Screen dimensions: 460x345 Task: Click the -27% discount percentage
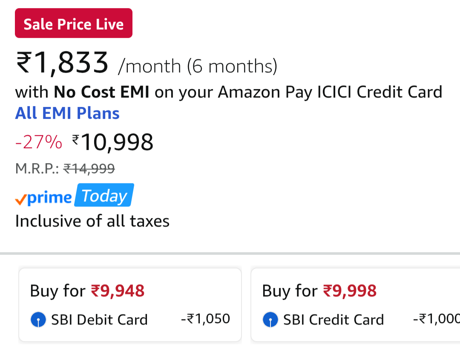[38, 142]
